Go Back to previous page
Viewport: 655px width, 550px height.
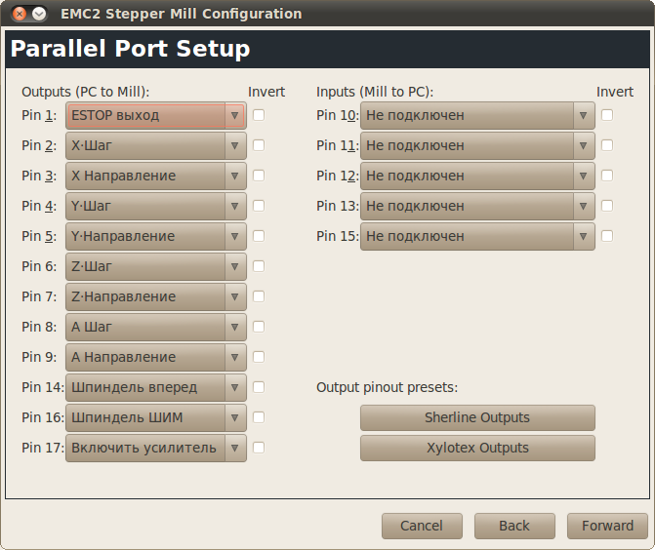pos(514,526)
